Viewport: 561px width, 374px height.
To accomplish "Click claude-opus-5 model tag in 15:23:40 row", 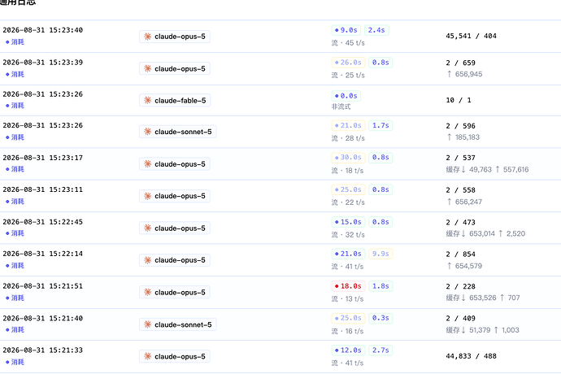I will click(x=175, y=37).
